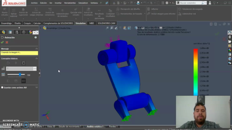Switch to the MBD ribbon tab
This screenshot has width=232, height=130.
[92, 23]
